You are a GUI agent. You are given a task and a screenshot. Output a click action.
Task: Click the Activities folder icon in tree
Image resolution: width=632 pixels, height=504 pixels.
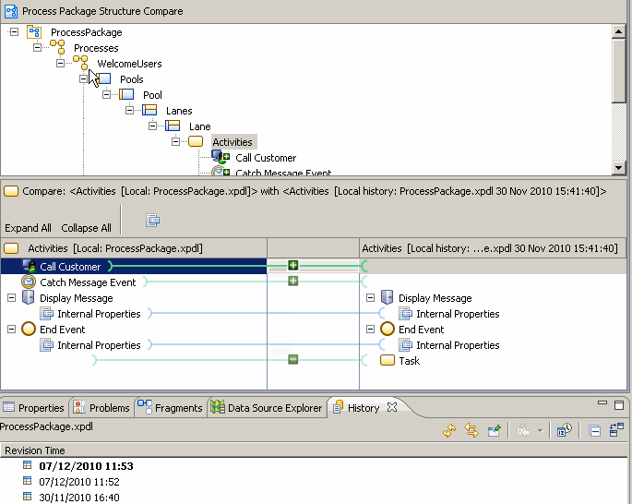[x=196, y=141]
